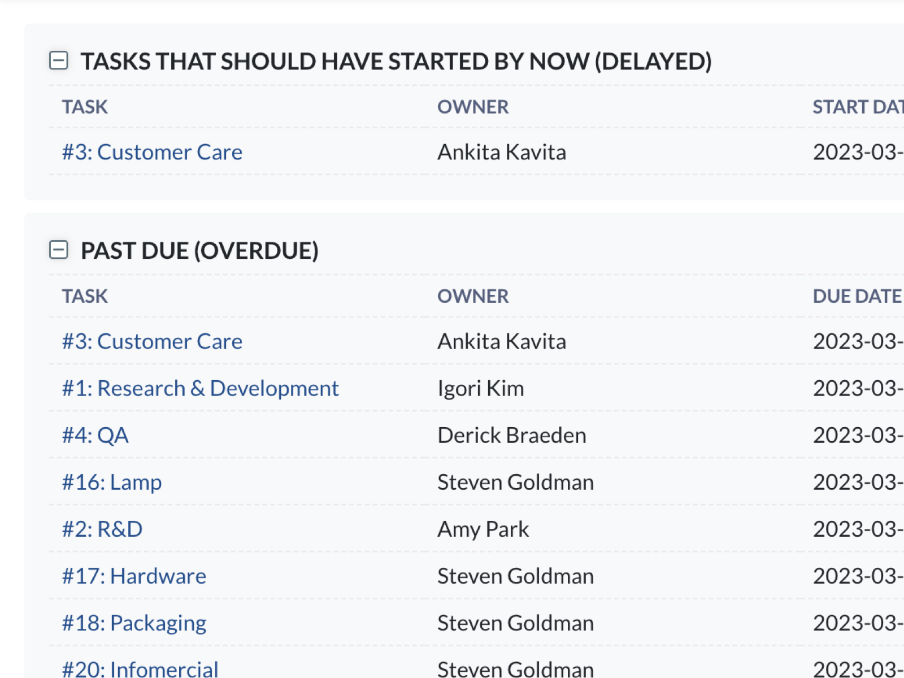Open #3 Customer Care in delayed section

(152, 152)
